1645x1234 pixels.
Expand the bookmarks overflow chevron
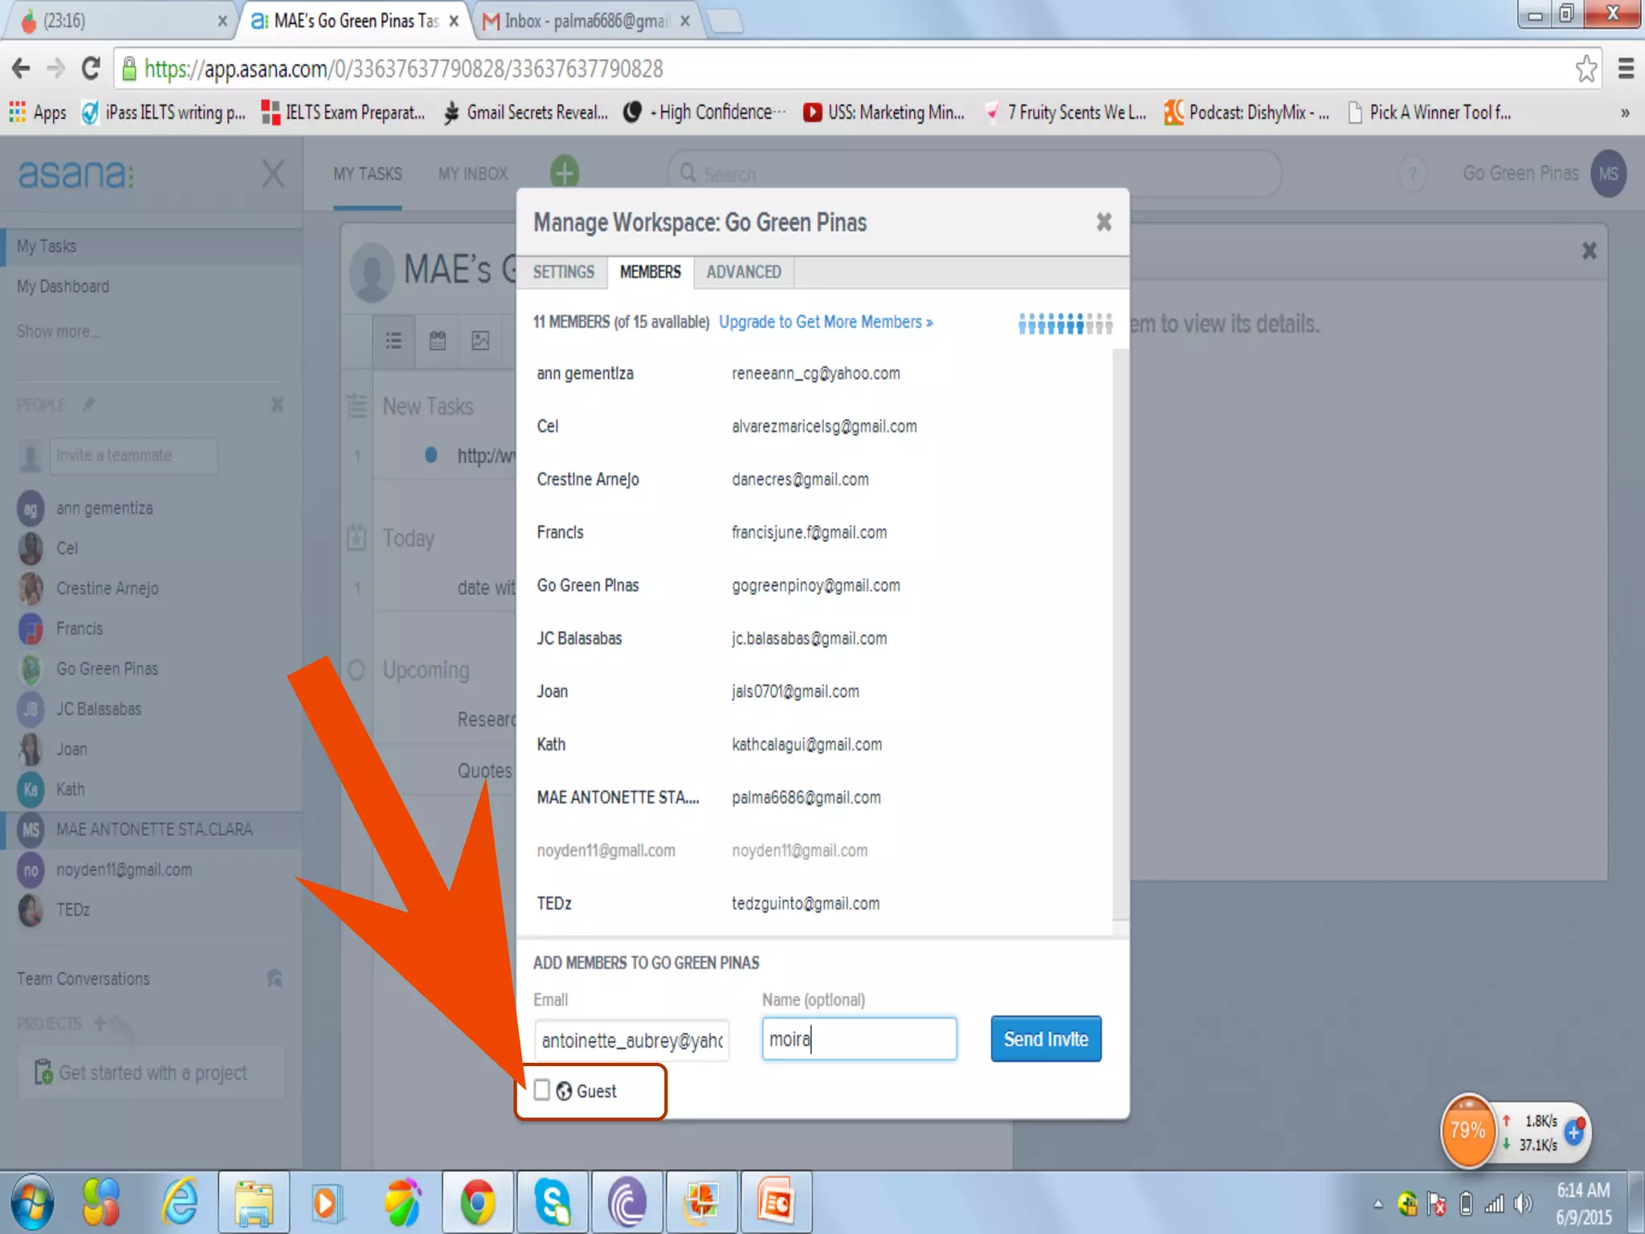1625,112
